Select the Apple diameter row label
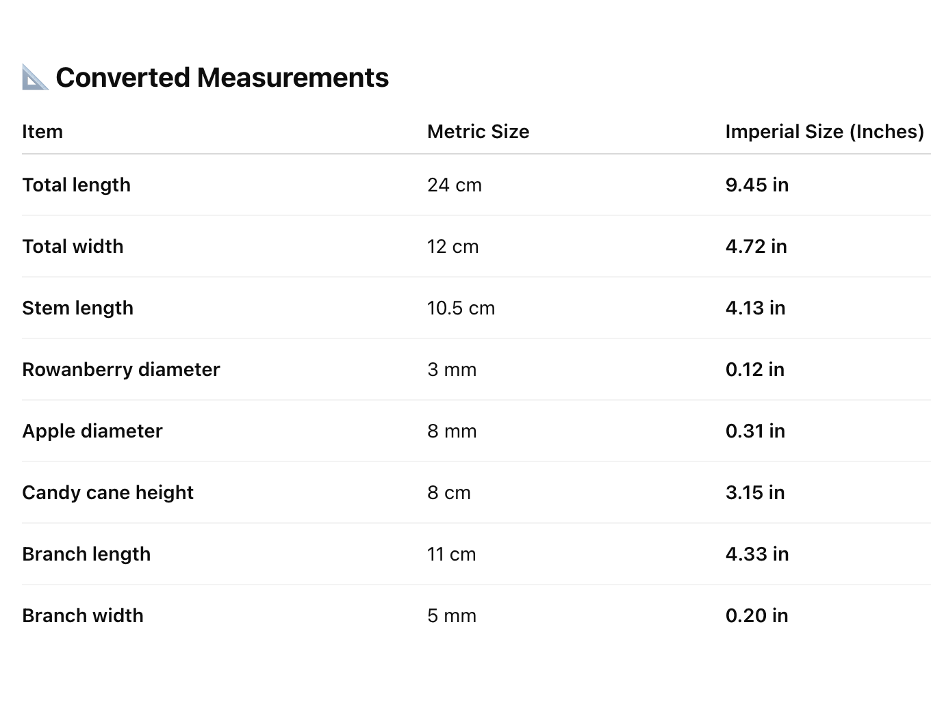This screenshot has width=931, height=711. [92, 431]
